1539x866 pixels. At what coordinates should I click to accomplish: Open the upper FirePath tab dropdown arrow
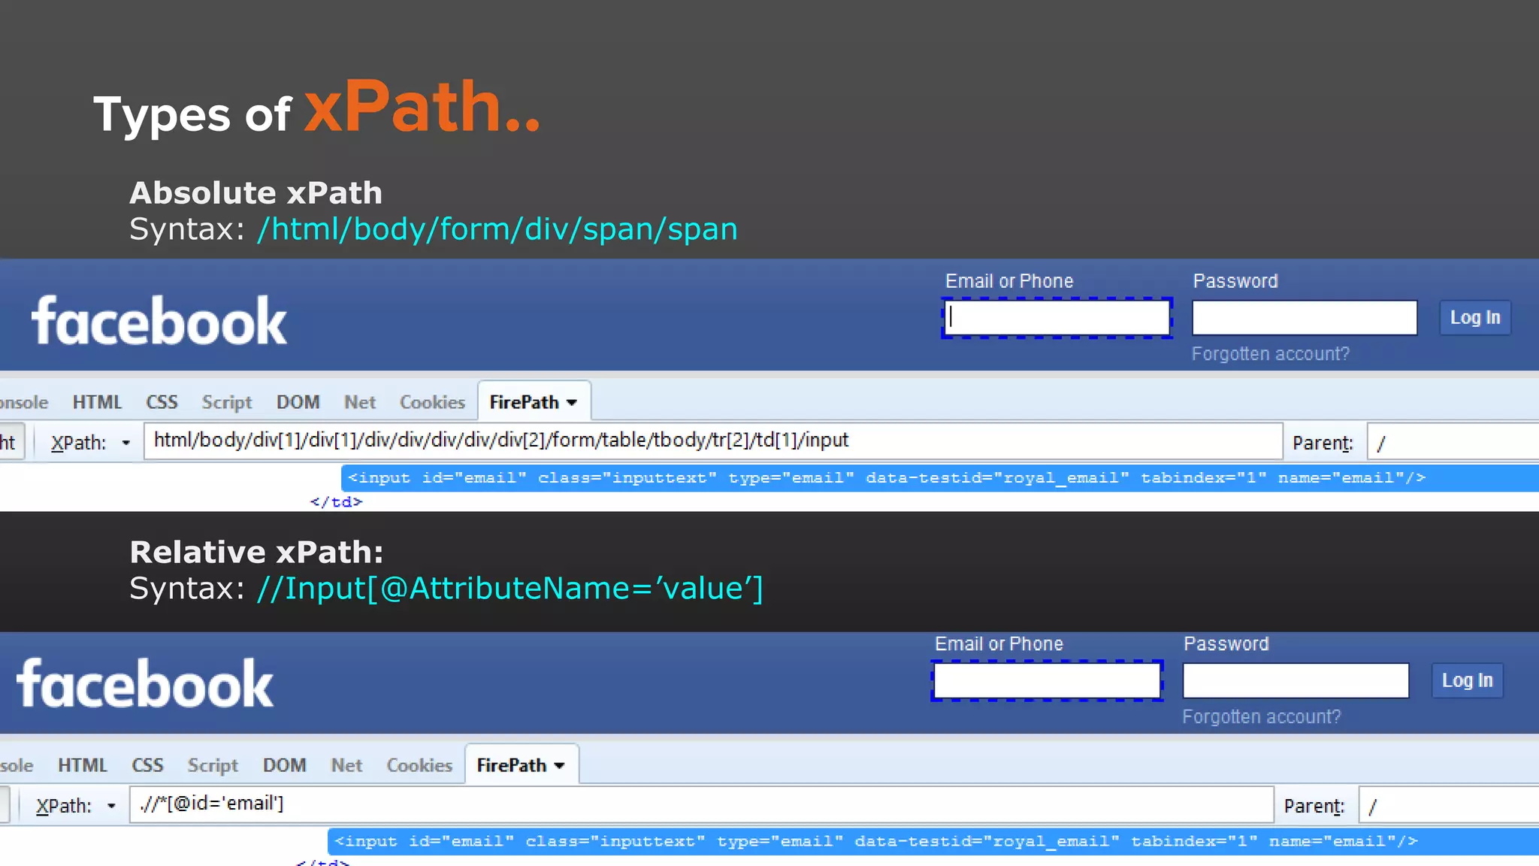(572, 403)
